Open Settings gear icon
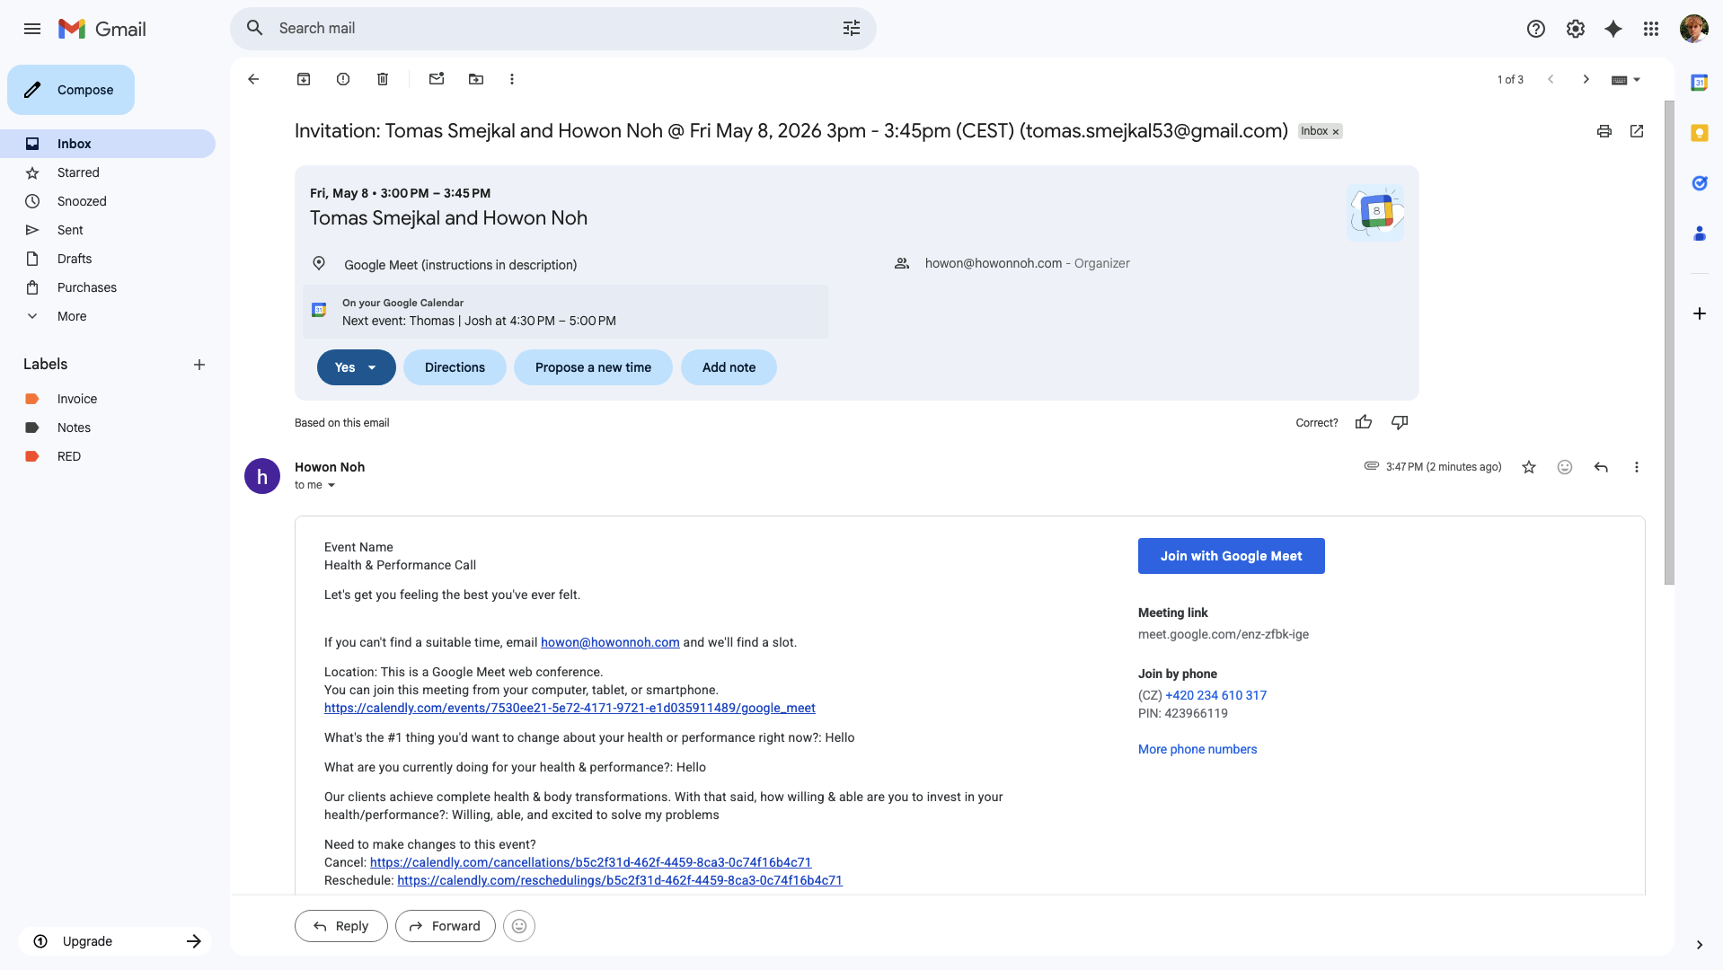1723x970 pixels. [1575, 29]
